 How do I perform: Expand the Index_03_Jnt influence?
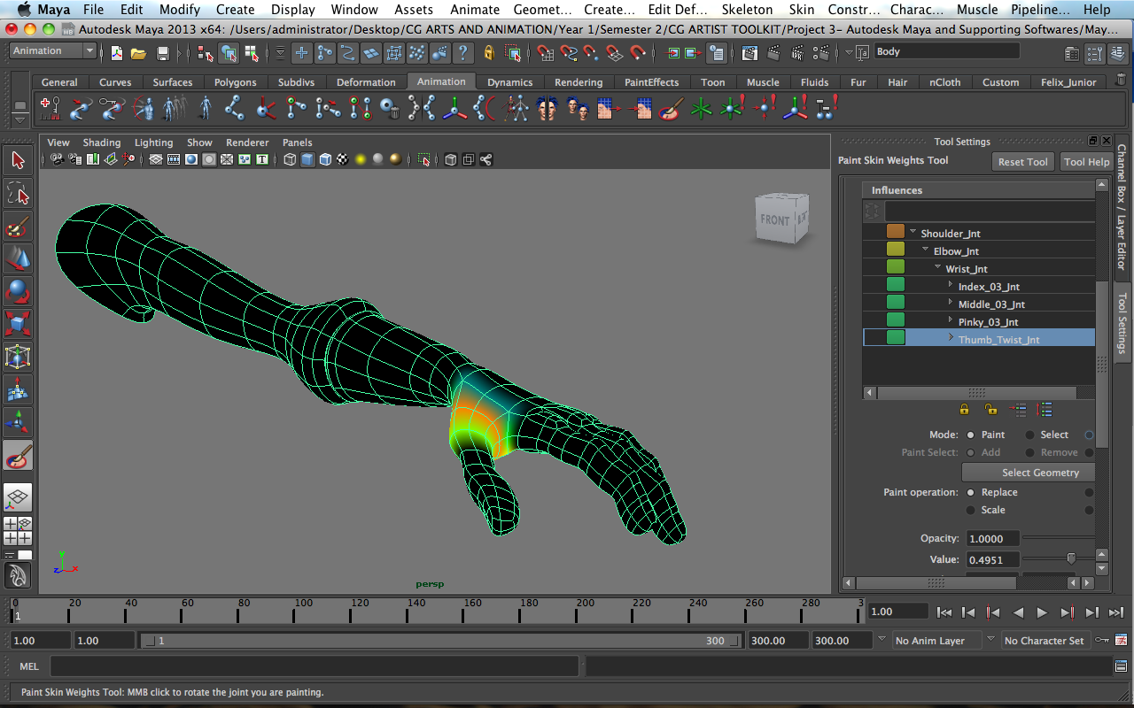pos(951,286)
